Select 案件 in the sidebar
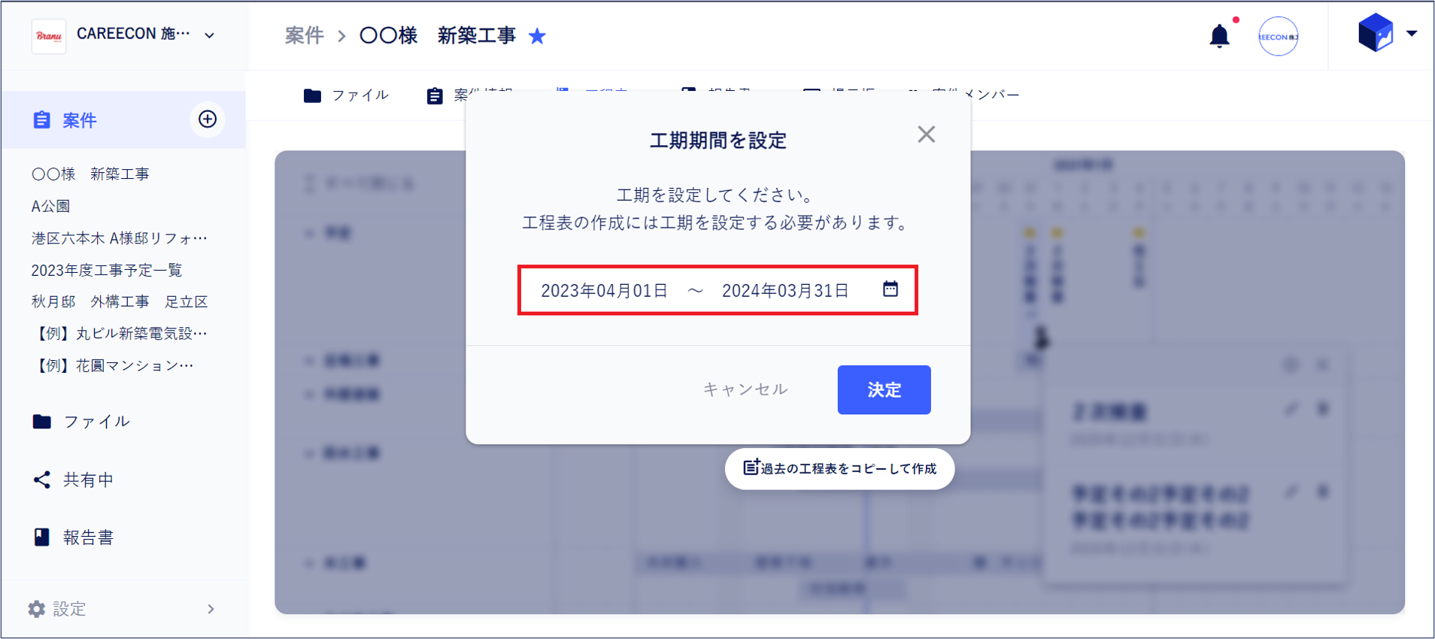 pos(123,120)
